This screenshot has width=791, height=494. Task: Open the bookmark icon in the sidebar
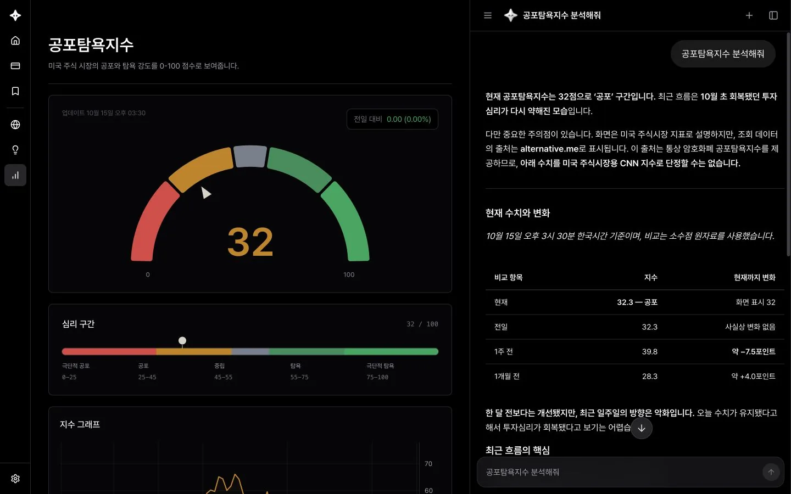[15, 91]
